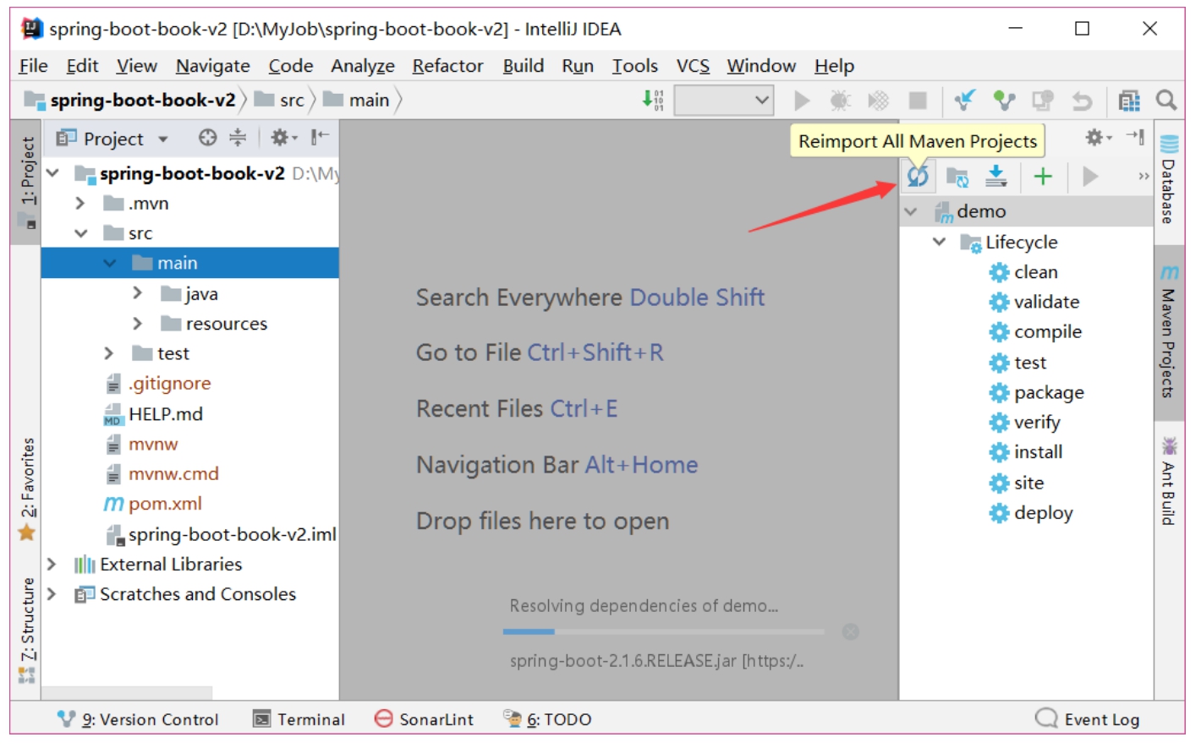
Task: Click the Debug bug icon
Action: tap(840, 101)
